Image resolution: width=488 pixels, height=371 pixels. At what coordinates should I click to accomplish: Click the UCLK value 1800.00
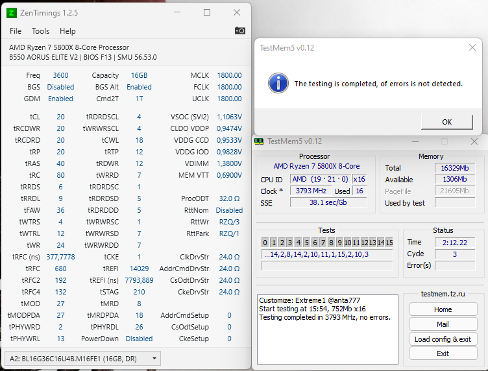pos(229,99)
